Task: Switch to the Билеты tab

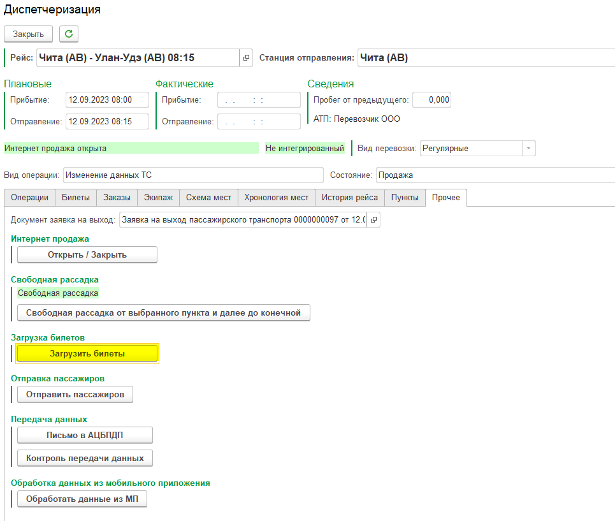Action: coord(76,198)
